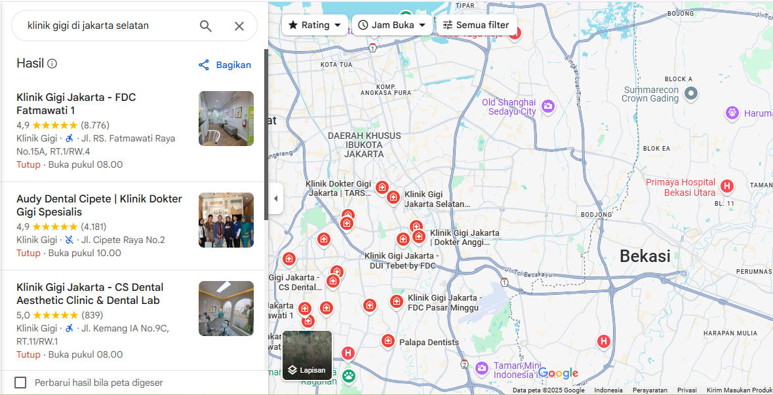Click the Harum purple marker icon

coord(732,113)
